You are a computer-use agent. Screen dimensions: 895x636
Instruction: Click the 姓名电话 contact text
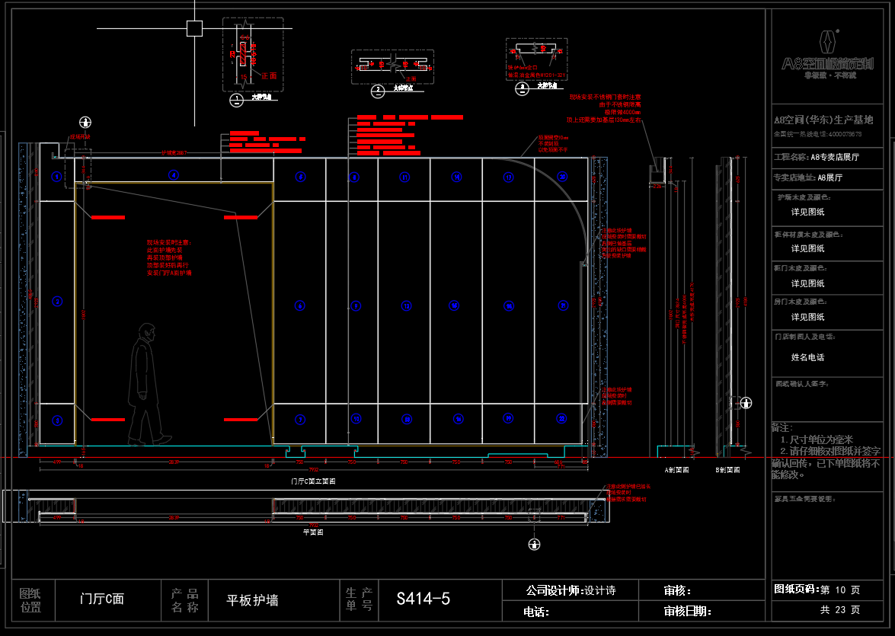(x=807, y=356)
